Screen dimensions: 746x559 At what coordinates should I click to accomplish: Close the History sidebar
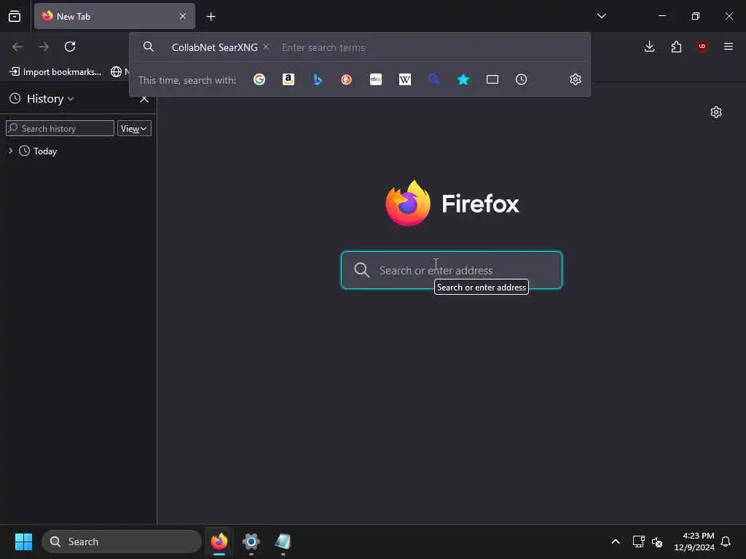[x=144, y=99]
